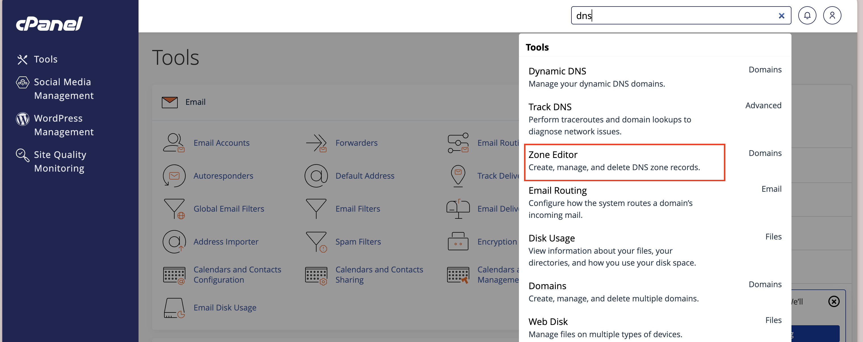Click the Autoresponders icon

pyautogui.click(x=174, y=176)
